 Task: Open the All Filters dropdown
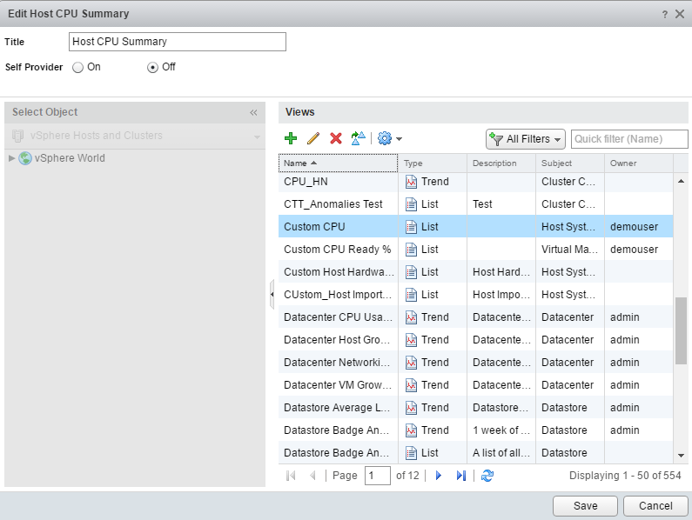(x=526, y=139)
